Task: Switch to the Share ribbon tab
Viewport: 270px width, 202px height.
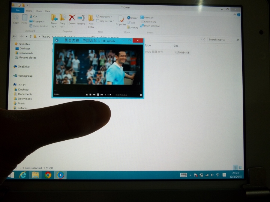Action: pos(39,11)
